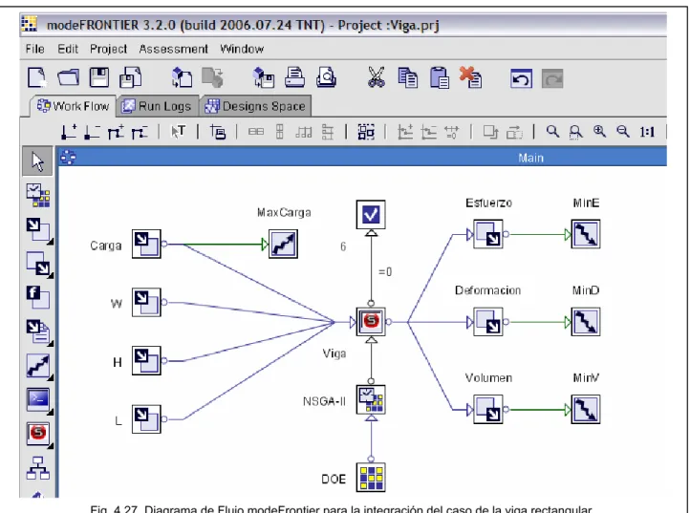Viewport: 690px width, 513px height.
Task: Switch to the Designs Space tab
Action: click(256, 106)
